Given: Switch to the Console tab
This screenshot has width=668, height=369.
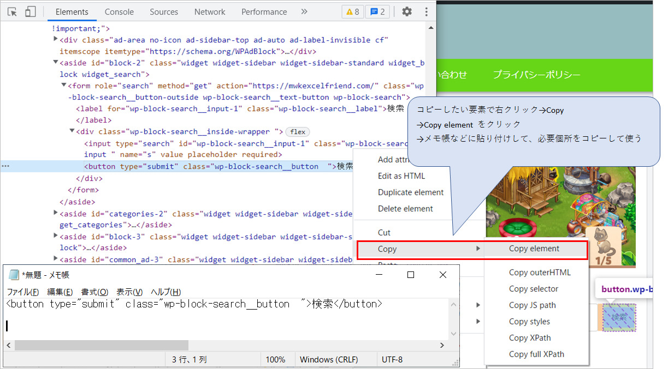Looking at the screenshot, I should coord(119,11).
